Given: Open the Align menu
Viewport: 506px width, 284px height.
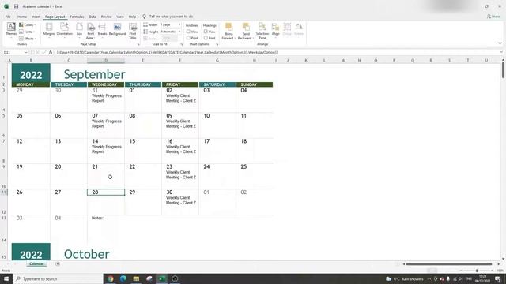Looking at the screenshot, I should coord(275,30).
